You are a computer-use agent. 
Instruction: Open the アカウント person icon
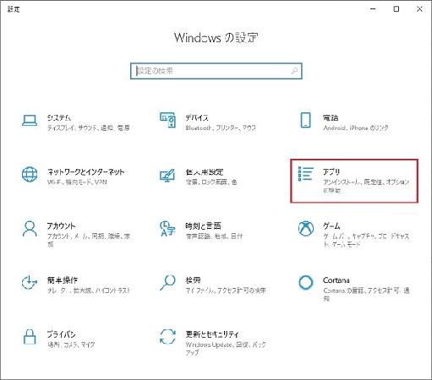point(30,229)
